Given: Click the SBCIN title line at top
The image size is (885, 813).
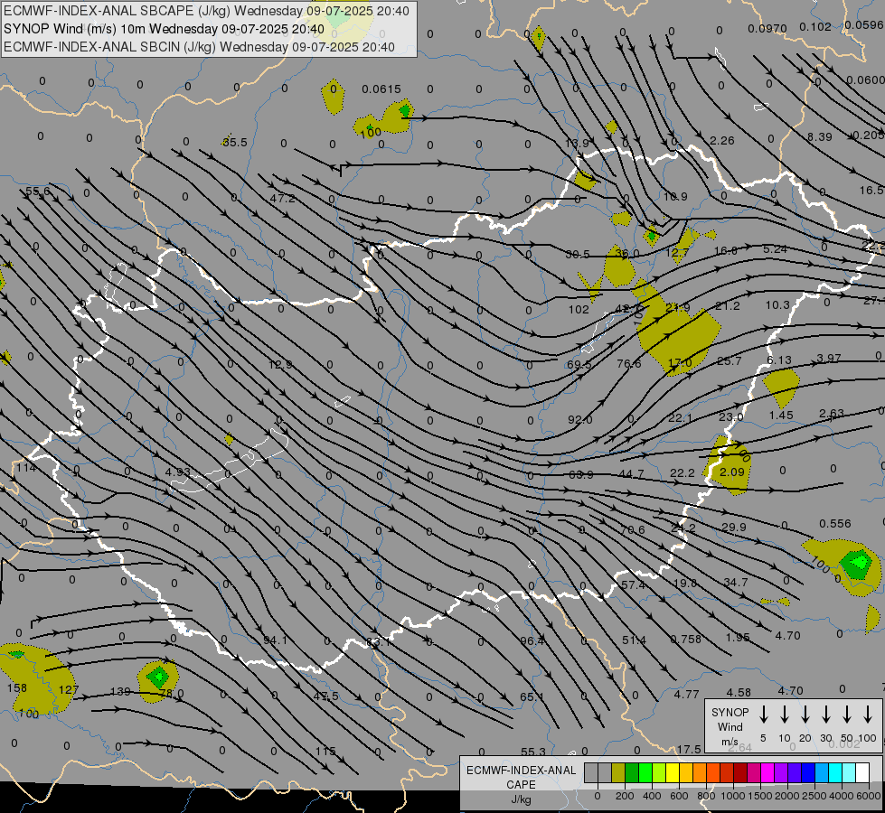Looking at the screenshot, I should point(199,47).
